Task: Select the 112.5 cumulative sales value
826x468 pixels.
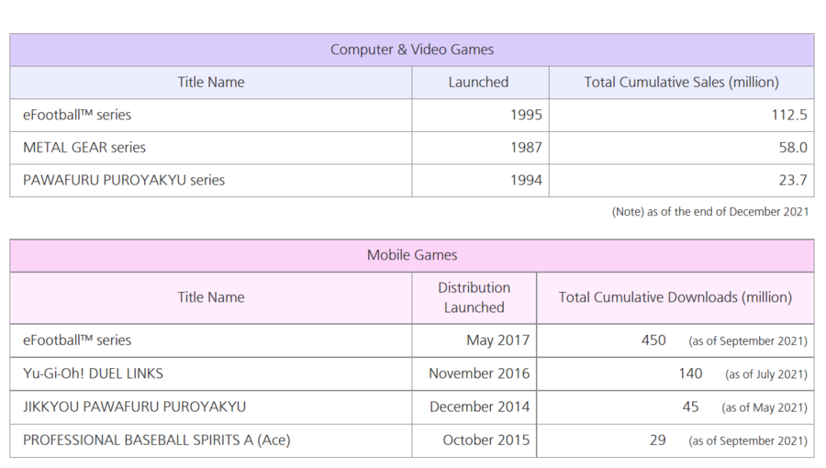Action: tap(789, 115)
